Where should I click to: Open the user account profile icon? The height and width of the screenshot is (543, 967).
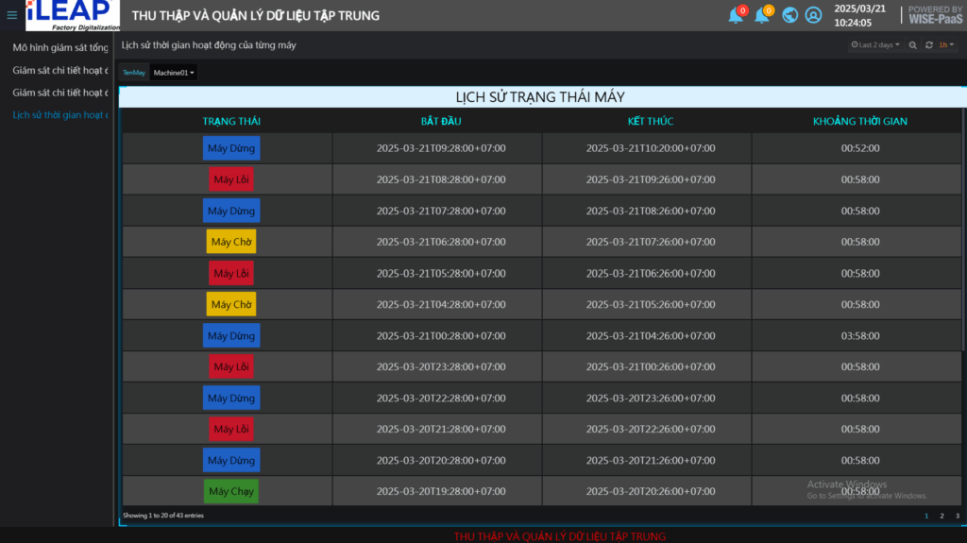813,15
